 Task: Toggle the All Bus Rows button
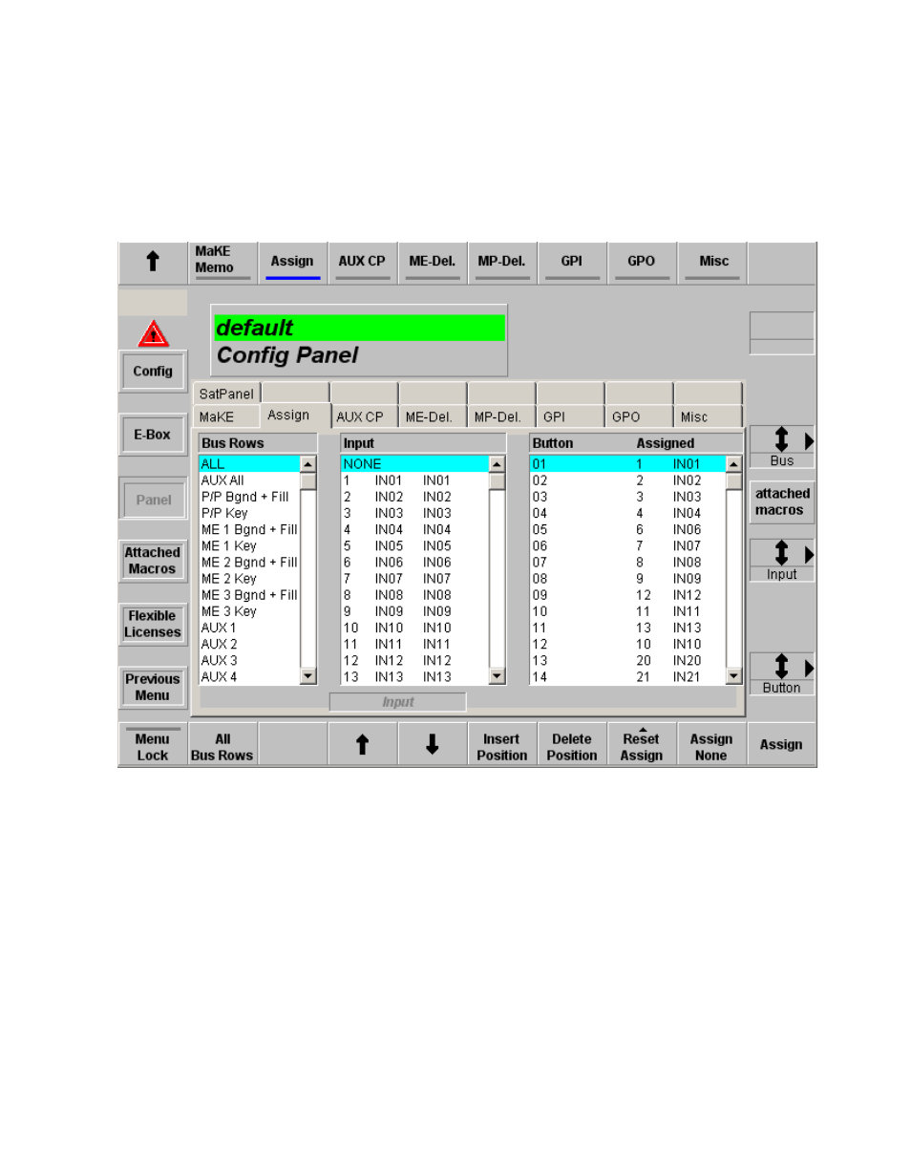pyautogui.click(x=221, y=746)
